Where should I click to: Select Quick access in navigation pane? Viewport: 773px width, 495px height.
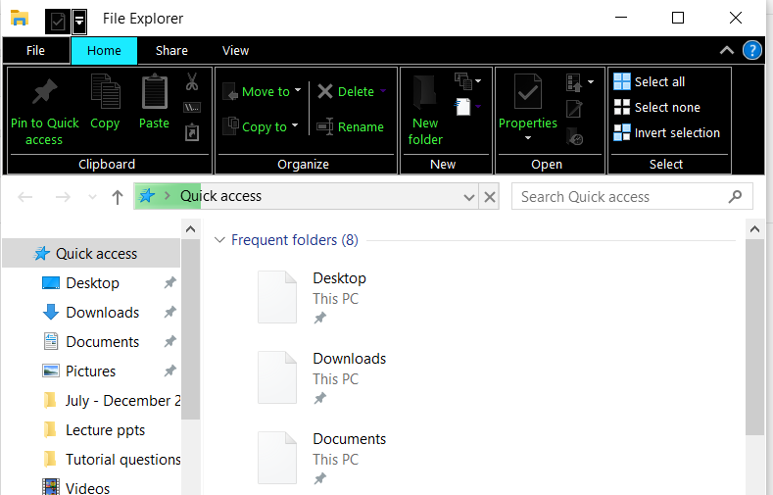[92, 254]
